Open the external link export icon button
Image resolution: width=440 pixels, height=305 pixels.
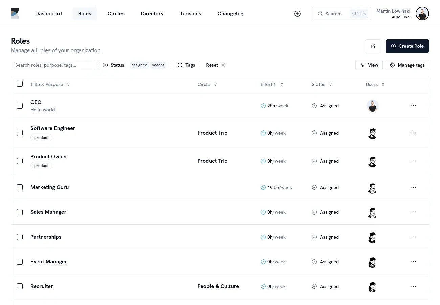tap(373, 46)
